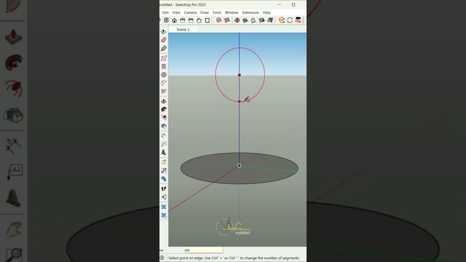Viewport: 466px width, 262px height.
Task: Select the Pie tool
Action: click(163, 91)
